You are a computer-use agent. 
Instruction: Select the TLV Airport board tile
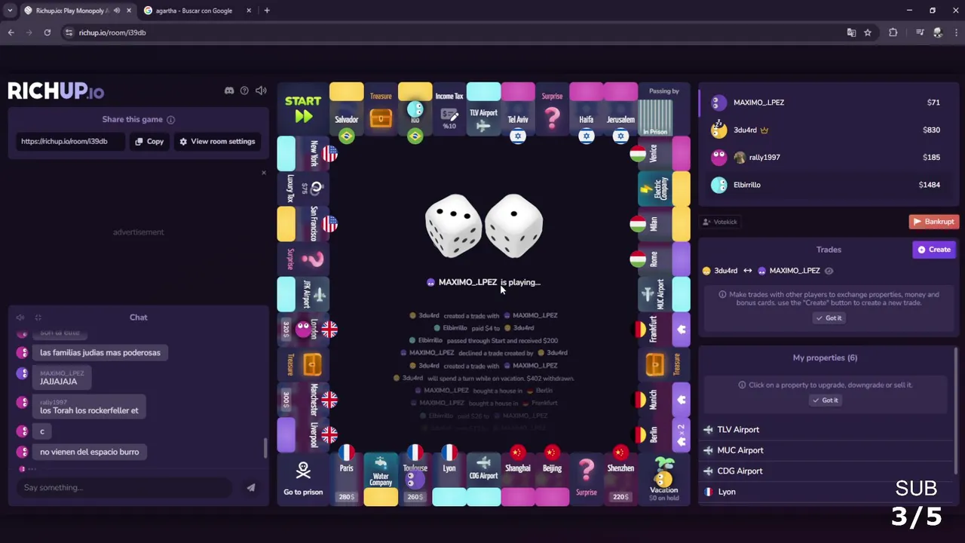[x=483, y=110]
